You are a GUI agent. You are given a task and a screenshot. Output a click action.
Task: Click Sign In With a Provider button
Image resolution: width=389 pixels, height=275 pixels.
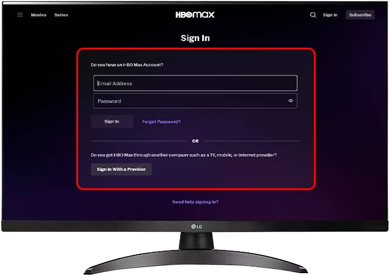click(x=122, y=169)
